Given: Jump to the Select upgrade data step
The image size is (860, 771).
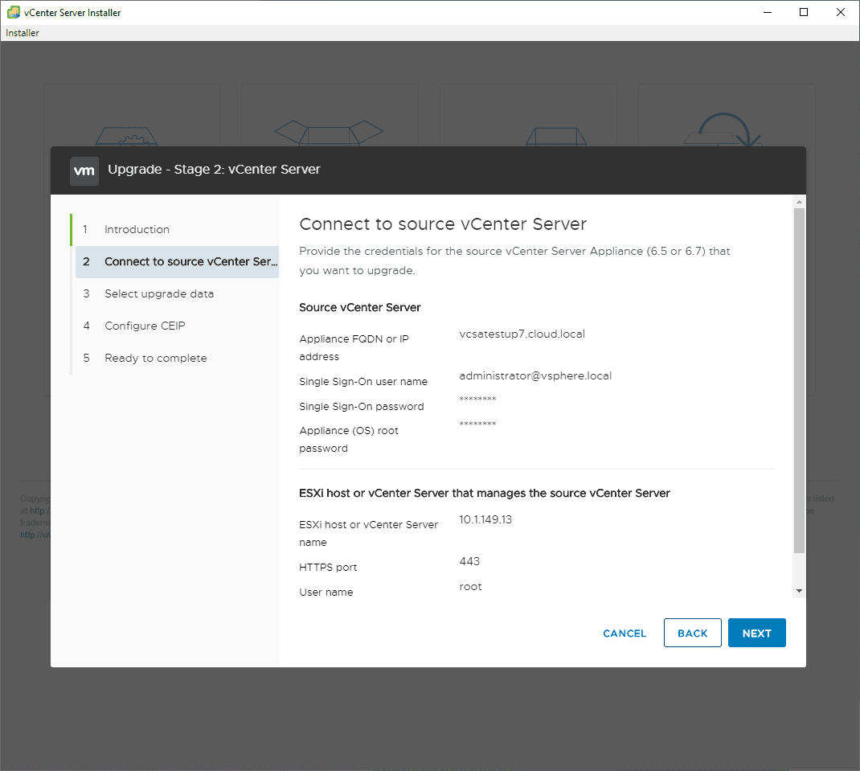Looking at the screenshot, I should pyautogui.click(x=159, y=293).
